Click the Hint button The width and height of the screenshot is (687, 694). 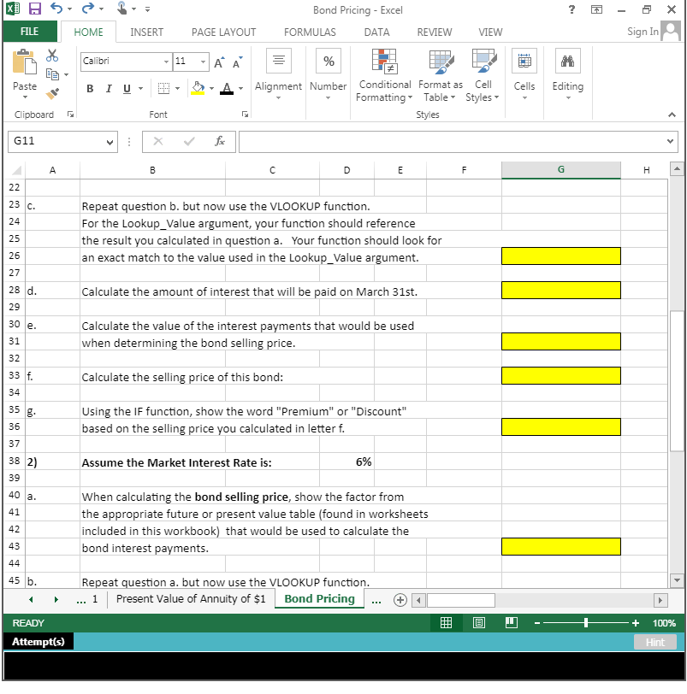[655, 642]
